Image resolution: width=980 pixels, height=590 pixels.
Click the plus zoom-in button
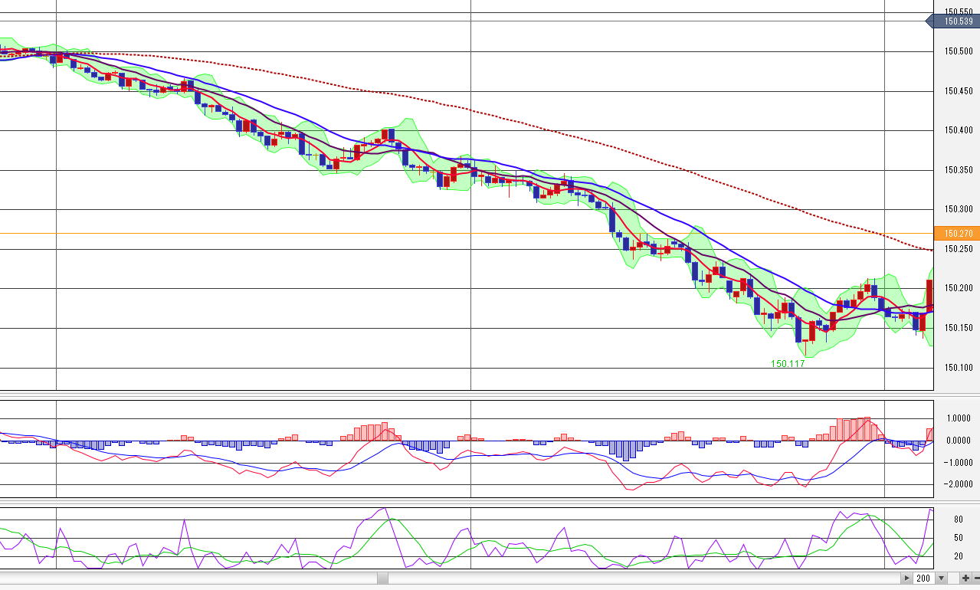[x=965, y=579]
